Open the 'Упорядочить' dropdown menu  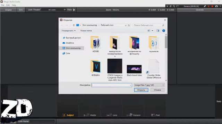pos(68,31)
